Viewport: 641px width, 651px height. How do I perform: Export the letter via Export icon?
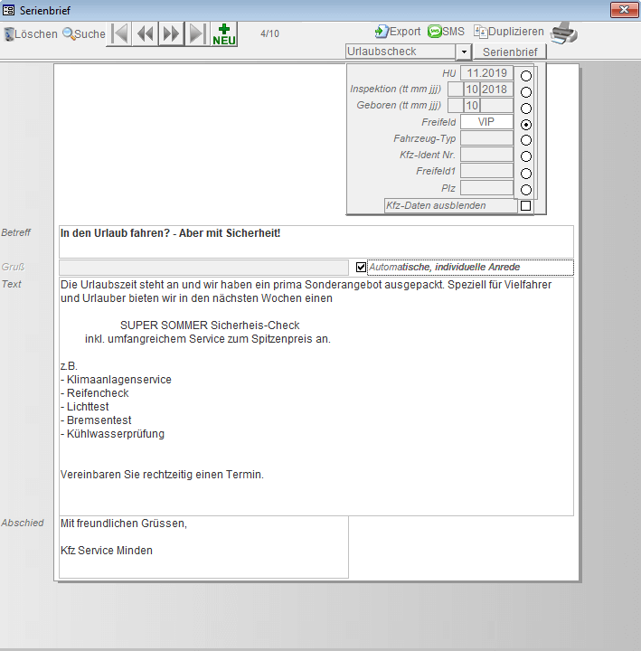tap(382, 32)
